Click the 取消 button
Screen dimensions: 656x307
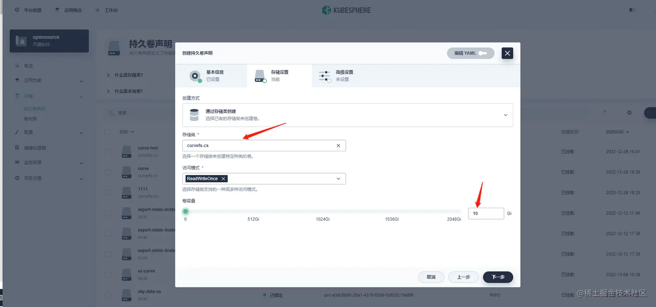click(431, 277)
